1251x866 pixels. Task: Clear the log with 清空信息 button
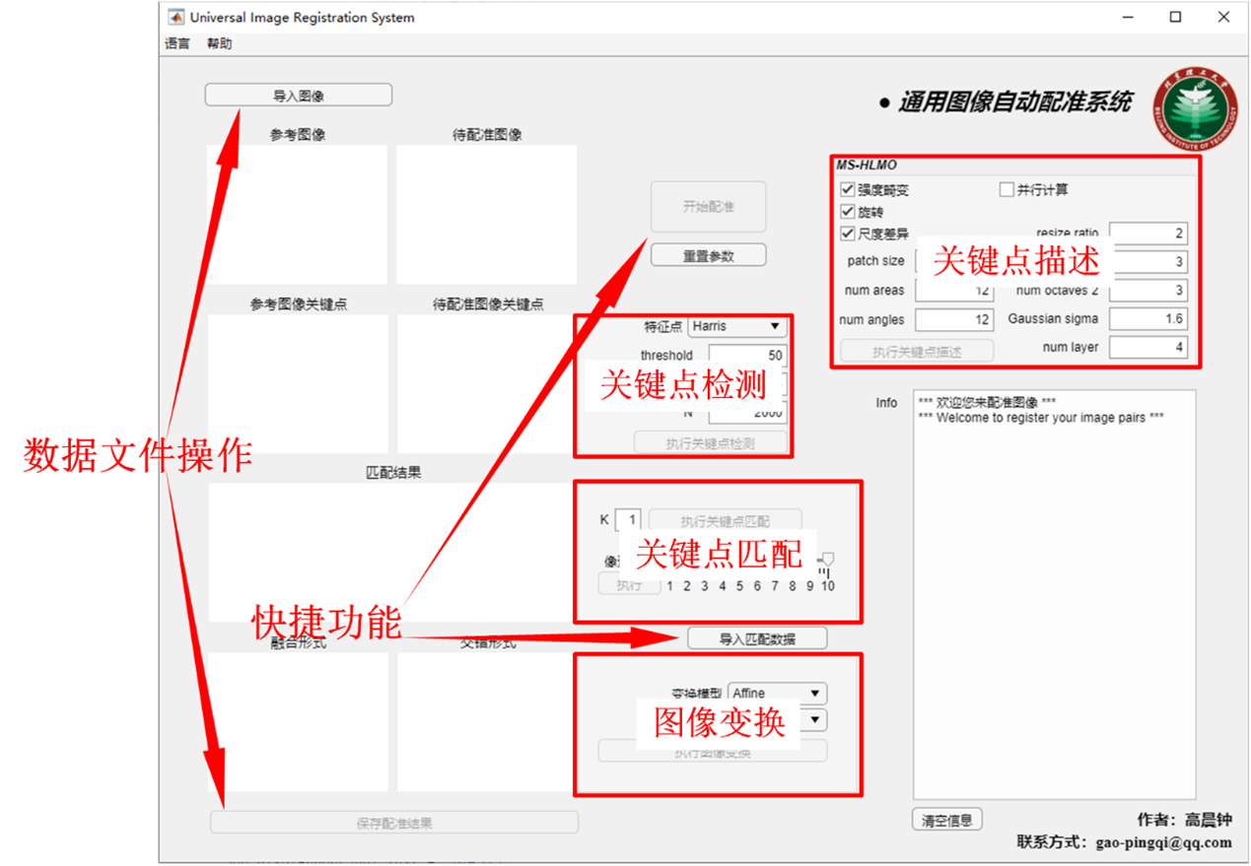pyautogui.click(x=946, y=820)
